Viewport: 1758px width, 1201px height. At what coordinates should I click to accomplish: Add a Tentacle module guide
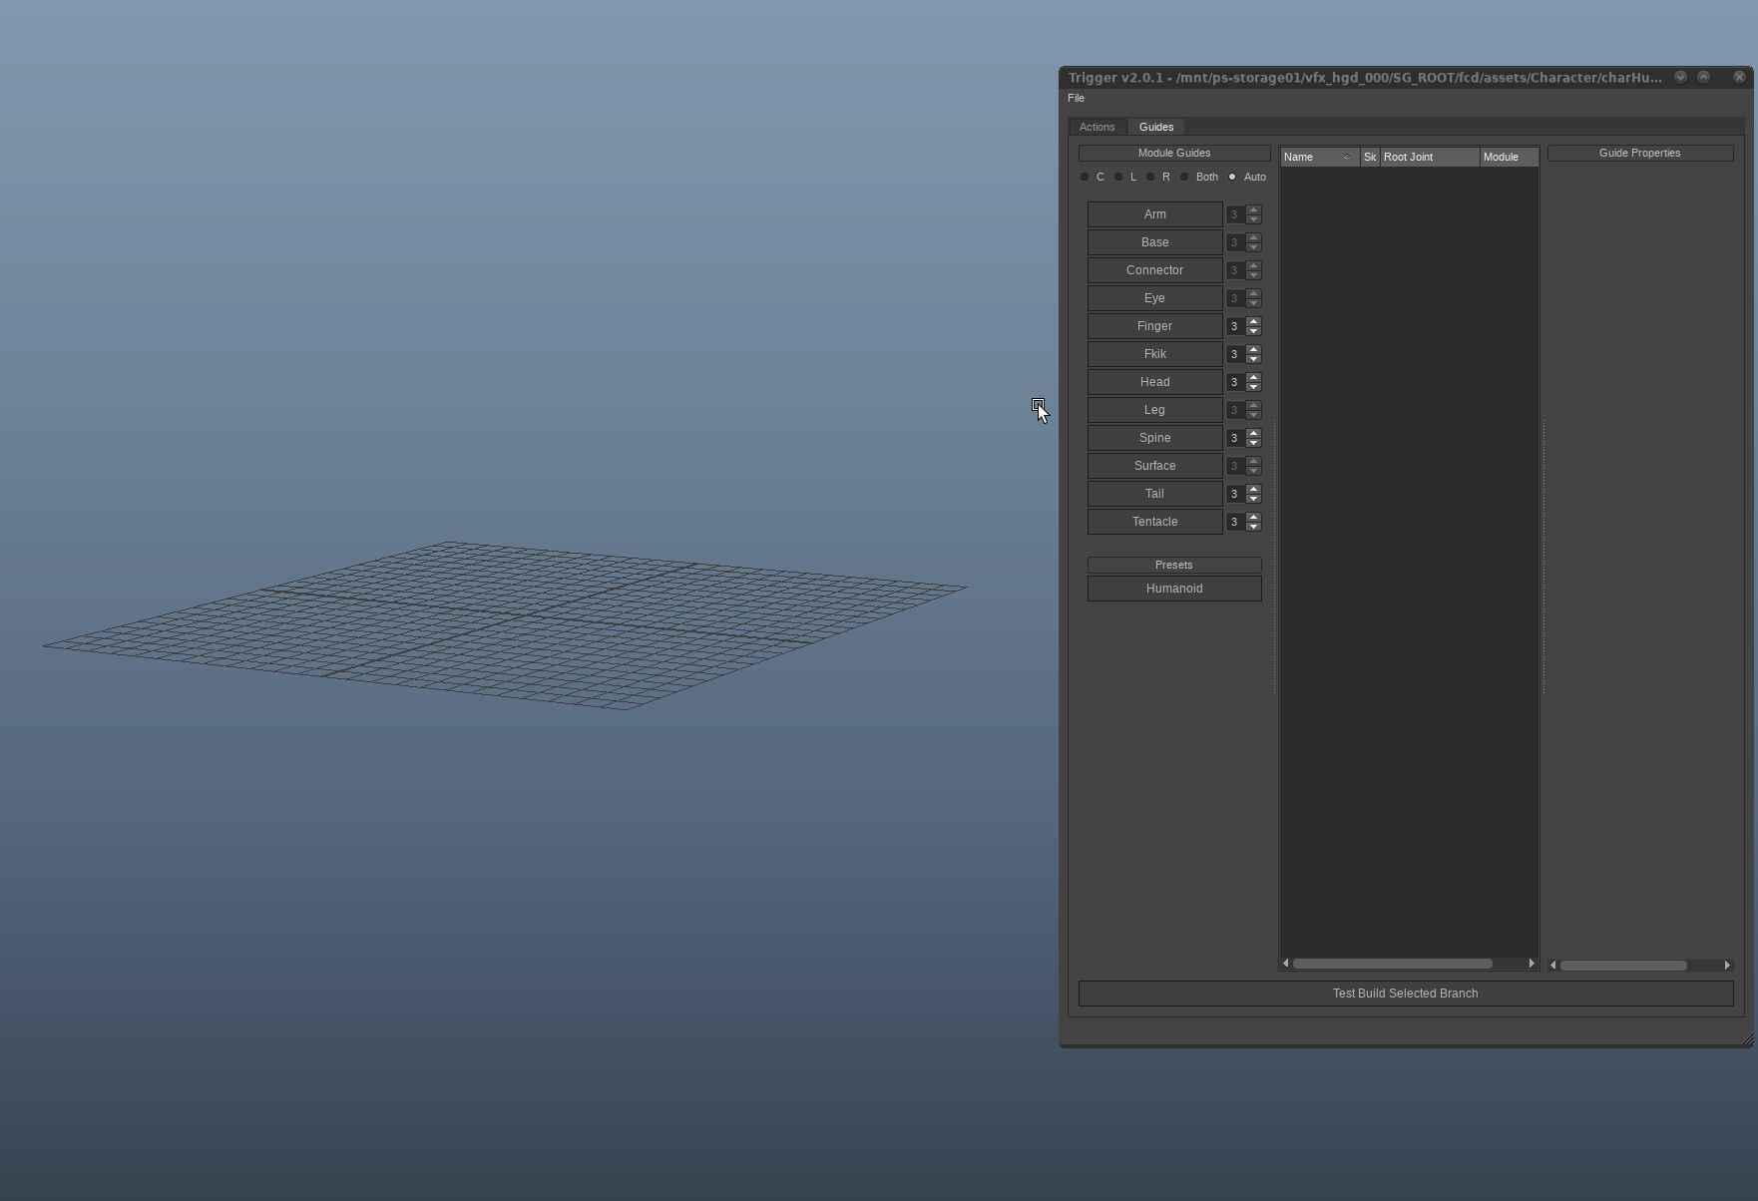tap(1154, 522)
